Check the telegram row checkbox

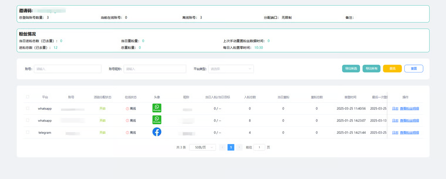tap(28, 132)
